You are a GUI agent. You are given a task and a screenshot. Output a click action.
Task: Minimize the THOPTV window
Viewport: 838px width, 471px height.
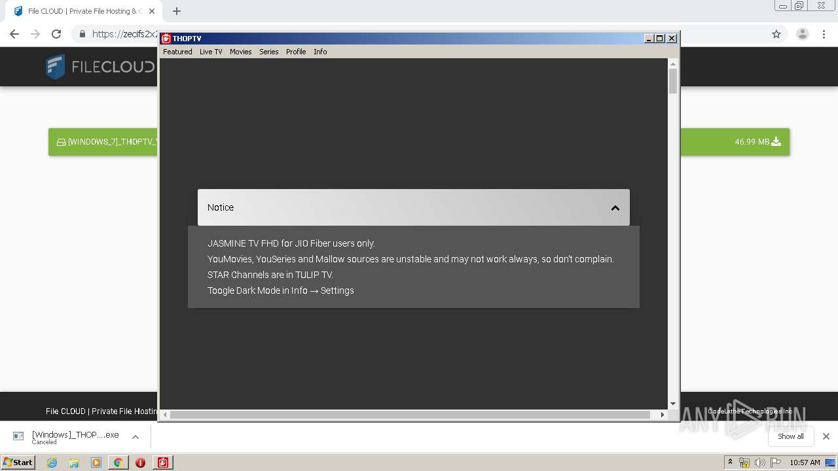tap(649, 39)
